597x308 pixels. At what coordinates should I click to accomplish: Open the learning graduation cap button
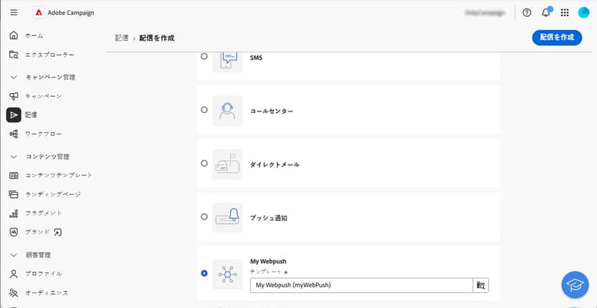[x=575, y=284]
